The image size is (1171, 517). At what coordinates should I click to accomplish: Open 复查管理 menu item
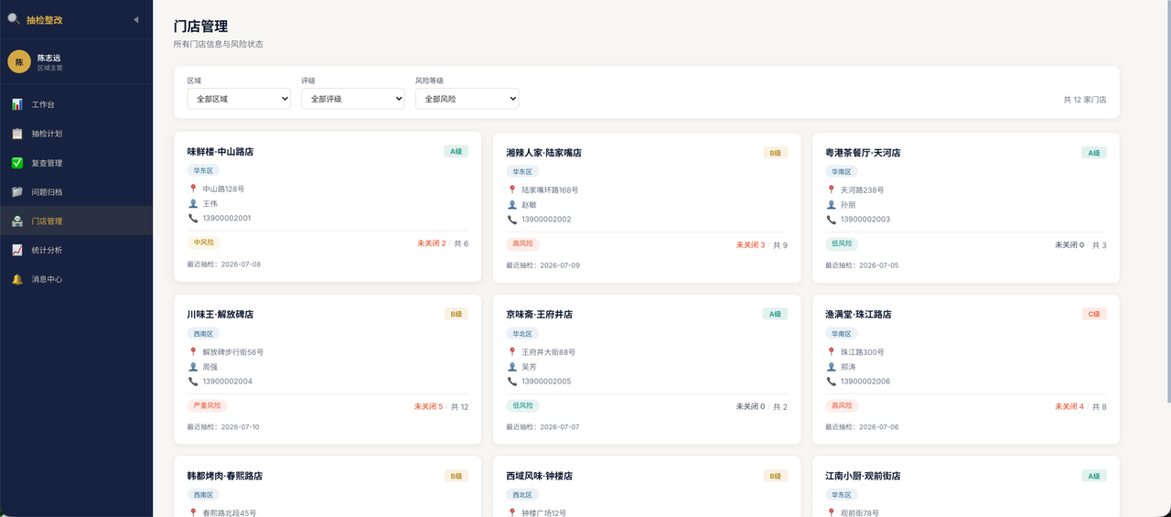[76, 163]
